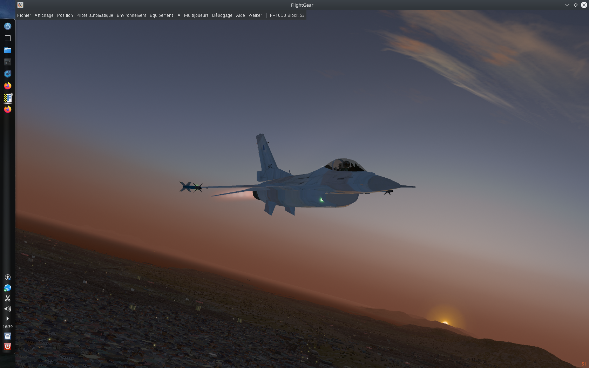Maximize the FlightGear window with the diamond button

(576, 5)
